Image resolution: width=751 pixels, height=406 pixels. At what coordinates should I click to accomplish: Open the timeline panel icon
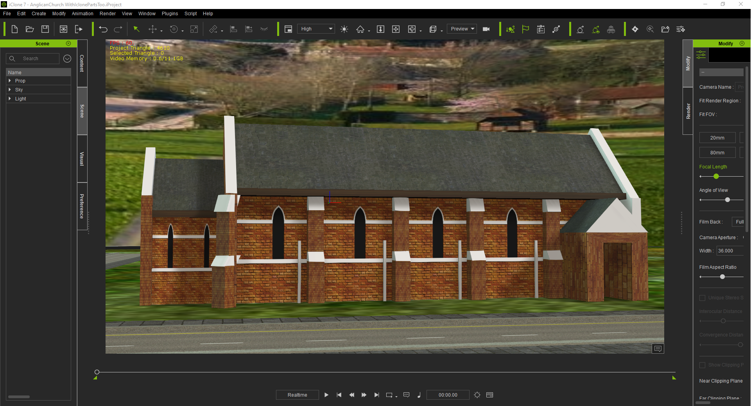tap(489, 395)
